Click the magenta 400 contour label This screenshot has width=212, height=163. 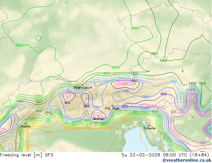coord(173,112)
